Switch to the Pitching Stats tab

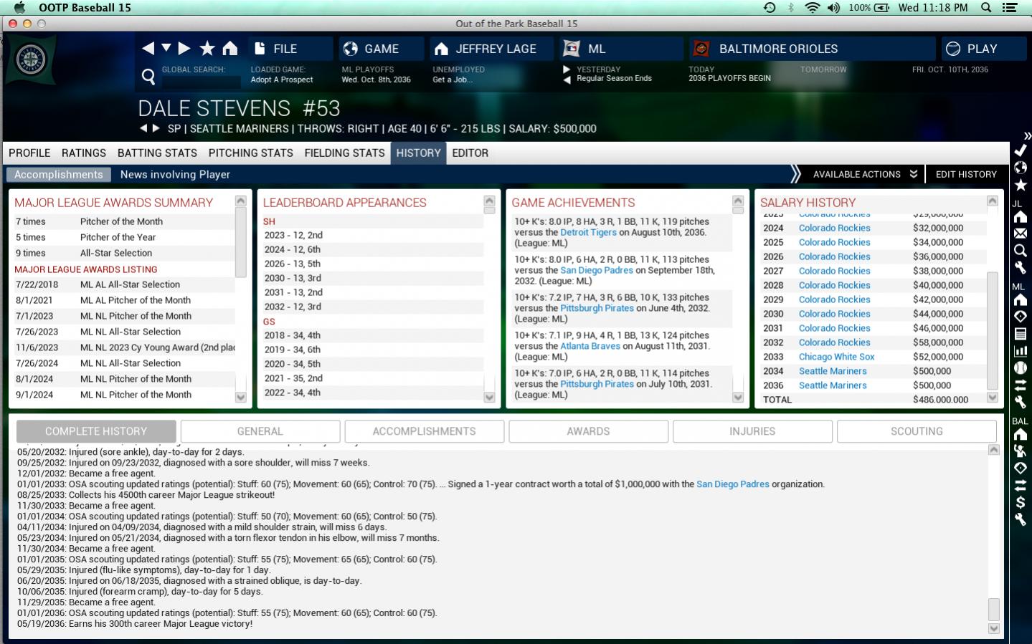coord(250,153)
